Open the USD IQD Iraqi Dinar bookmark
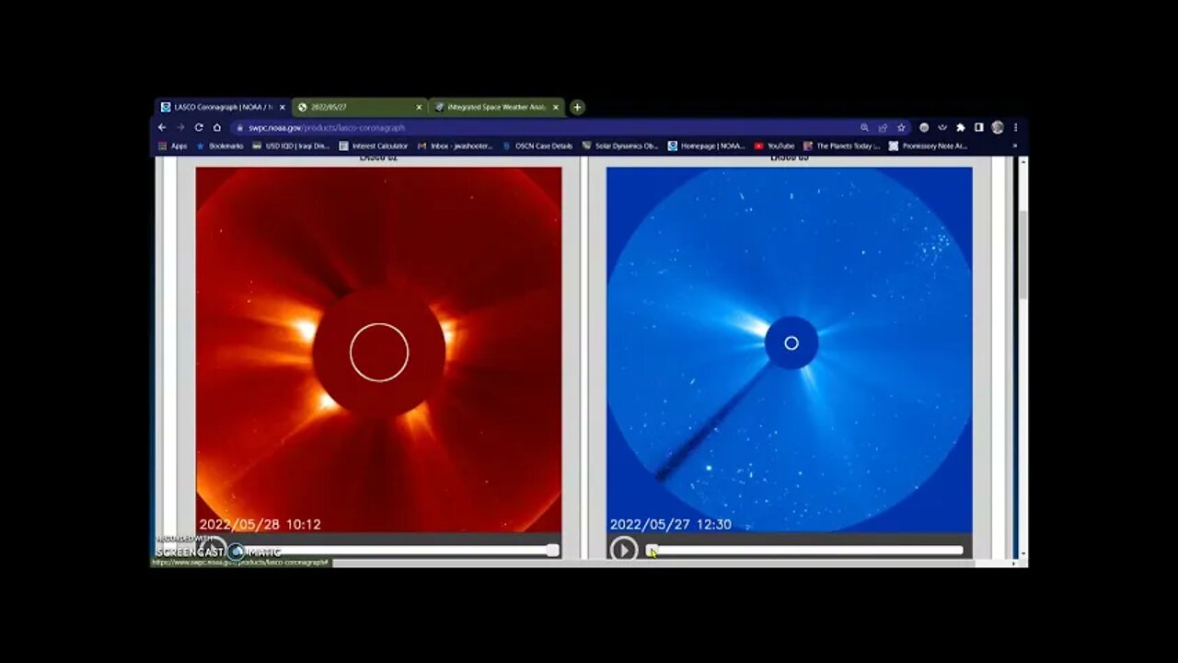Screen dimensions: 1178x663 click(291, 145)
